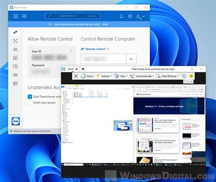Open the YouTube quality article thumbnail
The height and width of the screenshot is (182, 216).
click(x=145, y=146)
